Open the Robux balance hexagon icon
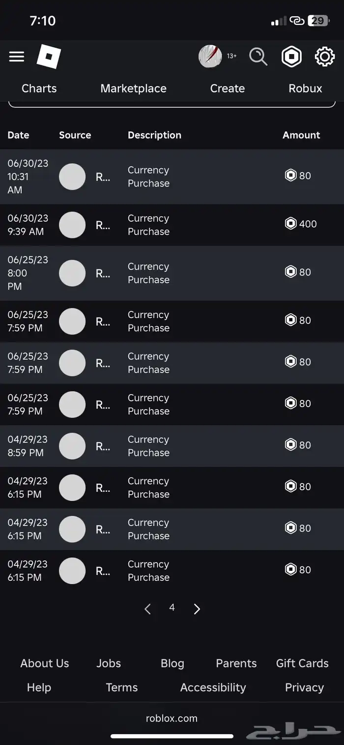 click(x=291, y=57)
